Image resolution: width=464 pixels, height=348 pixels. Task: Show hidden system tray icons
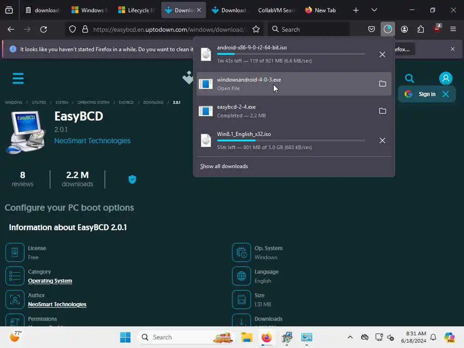(350, 337)
